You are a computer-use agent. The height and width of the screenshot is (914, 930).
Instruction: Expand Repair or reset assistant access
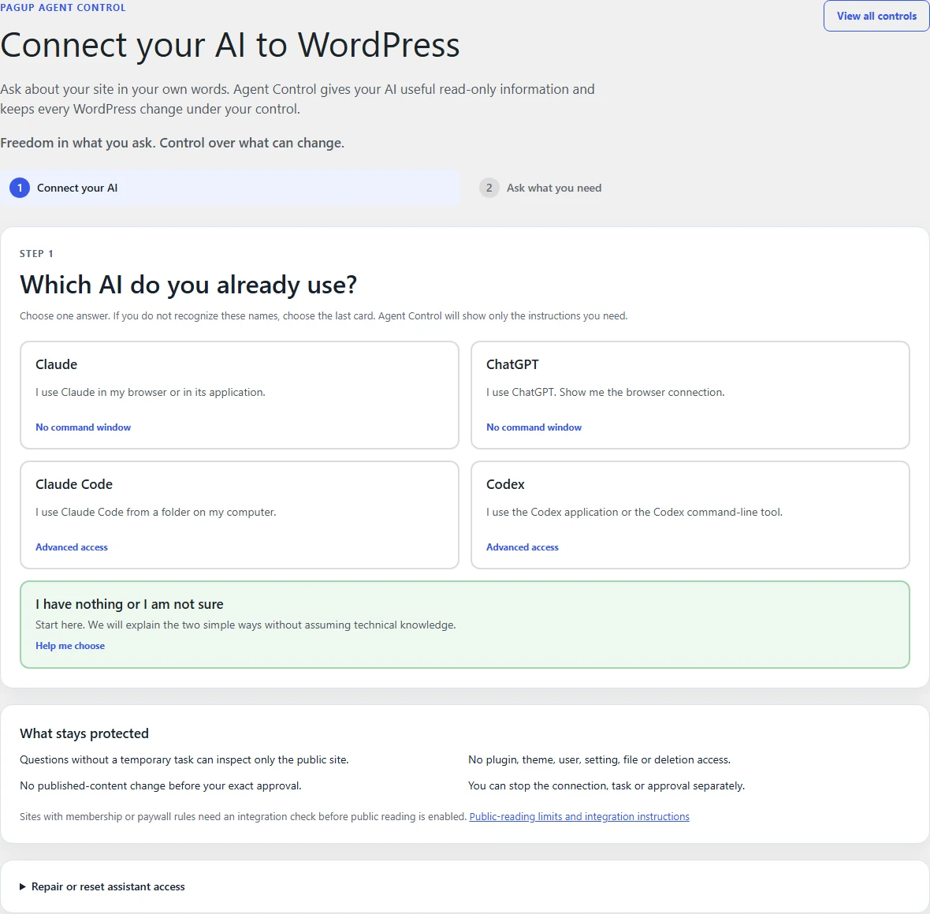102,886
